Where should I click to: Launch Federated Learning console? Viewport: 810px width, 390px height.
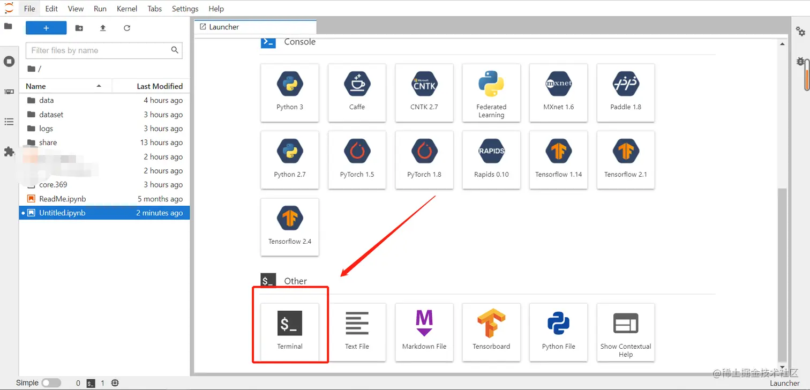pyautogui.click(x=491, y=92)
